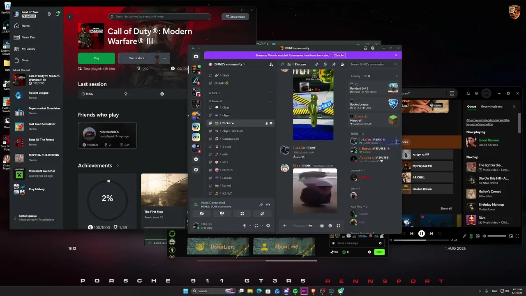Screen dimensions: 526x296
Task: Open the clips-TikTok channel in Discord
Action: coord(241,131)
